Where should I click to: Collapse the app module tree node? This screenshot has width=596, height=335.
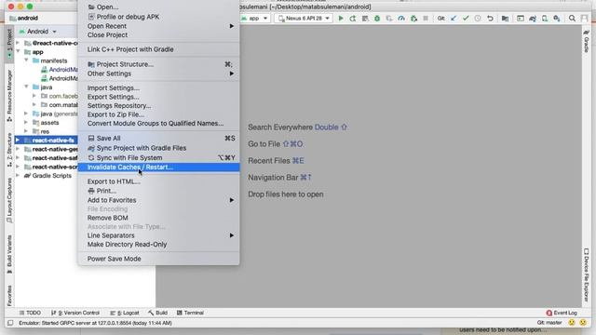[x=18, y=51]
